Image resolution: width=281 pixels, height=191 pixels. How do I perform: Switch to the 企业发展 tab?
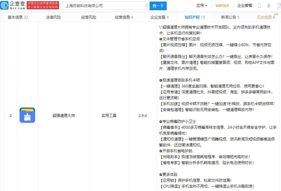pyautogui.click(x=160, y=17)
